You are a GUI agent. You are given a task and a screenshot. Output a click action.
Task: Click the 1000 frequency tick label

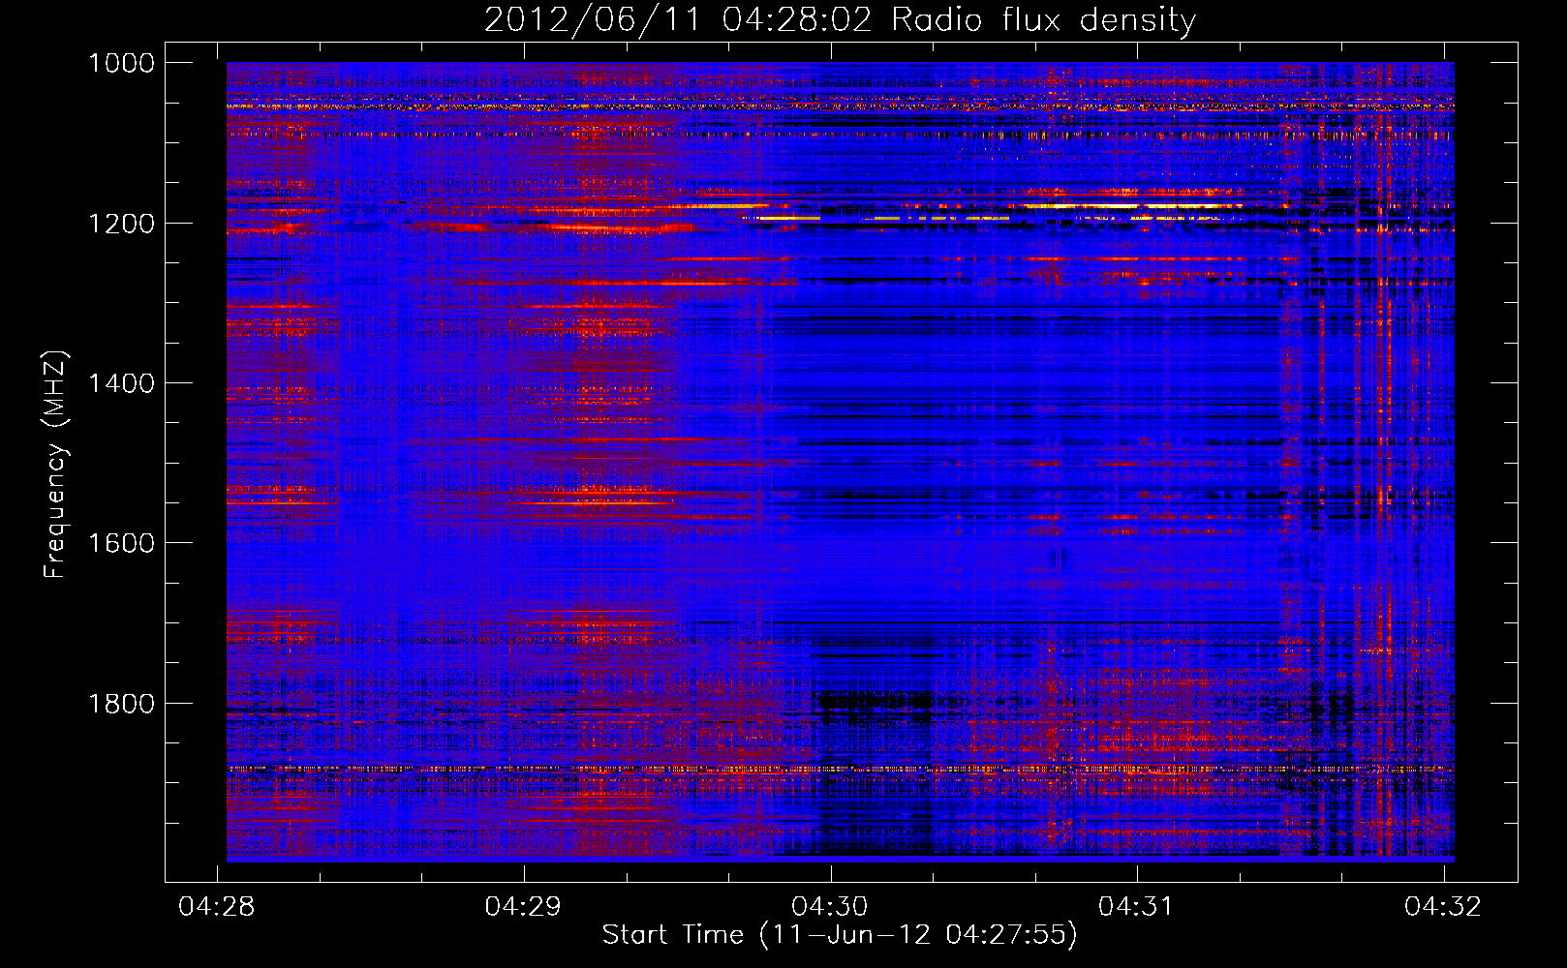pyautogui.click(x=121, y=63)
